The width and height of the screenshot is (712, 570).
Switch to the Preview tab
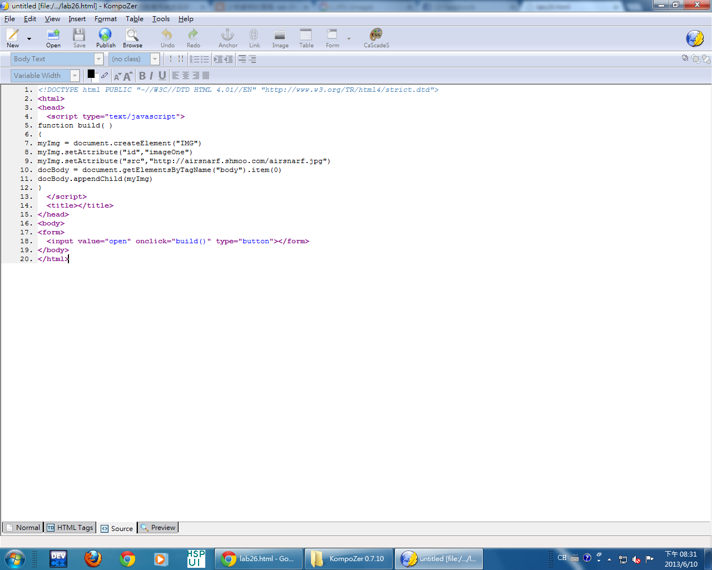pos(158,528)
